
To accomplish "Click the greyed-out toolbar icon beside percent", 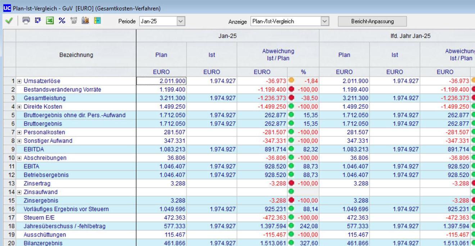I will point(74,20).
